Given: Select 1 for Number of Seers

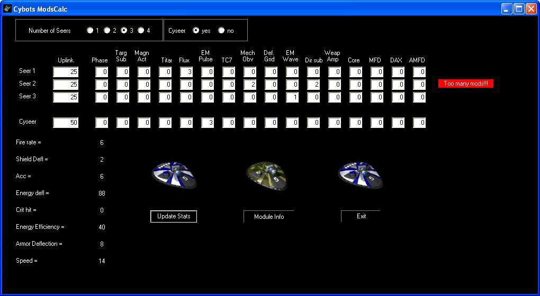Looking at the screenshot, I should click(x=90, y=31).
